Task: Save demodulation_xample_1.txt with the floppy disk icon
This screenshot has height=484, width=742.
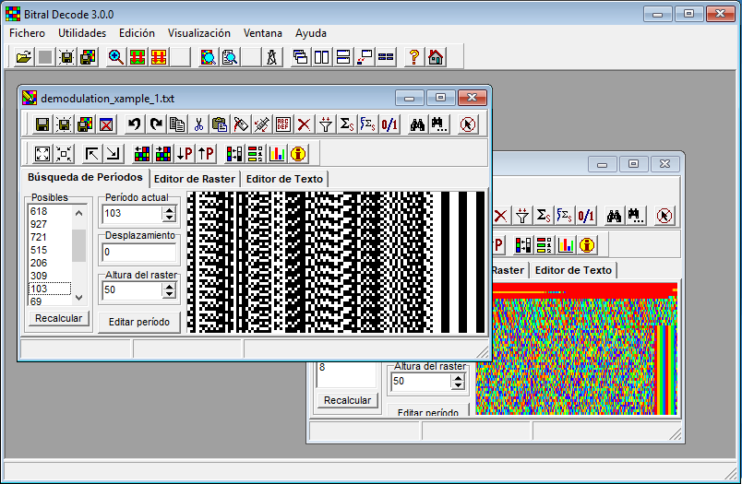Action: click(x=42, y=124)
